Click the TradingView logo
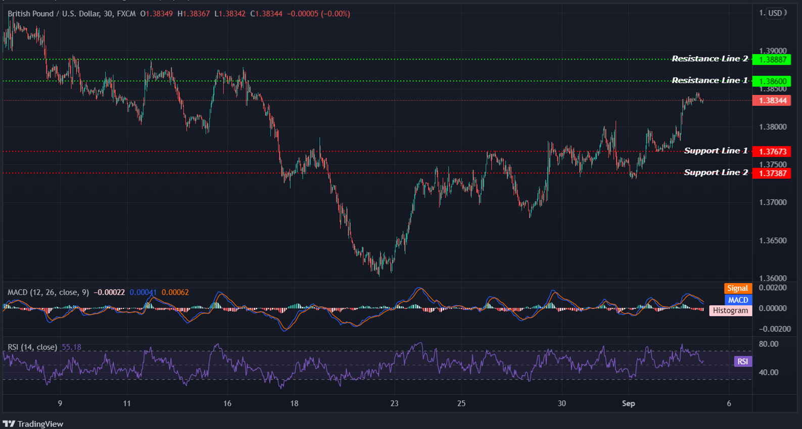 click(x=33, y=423)
